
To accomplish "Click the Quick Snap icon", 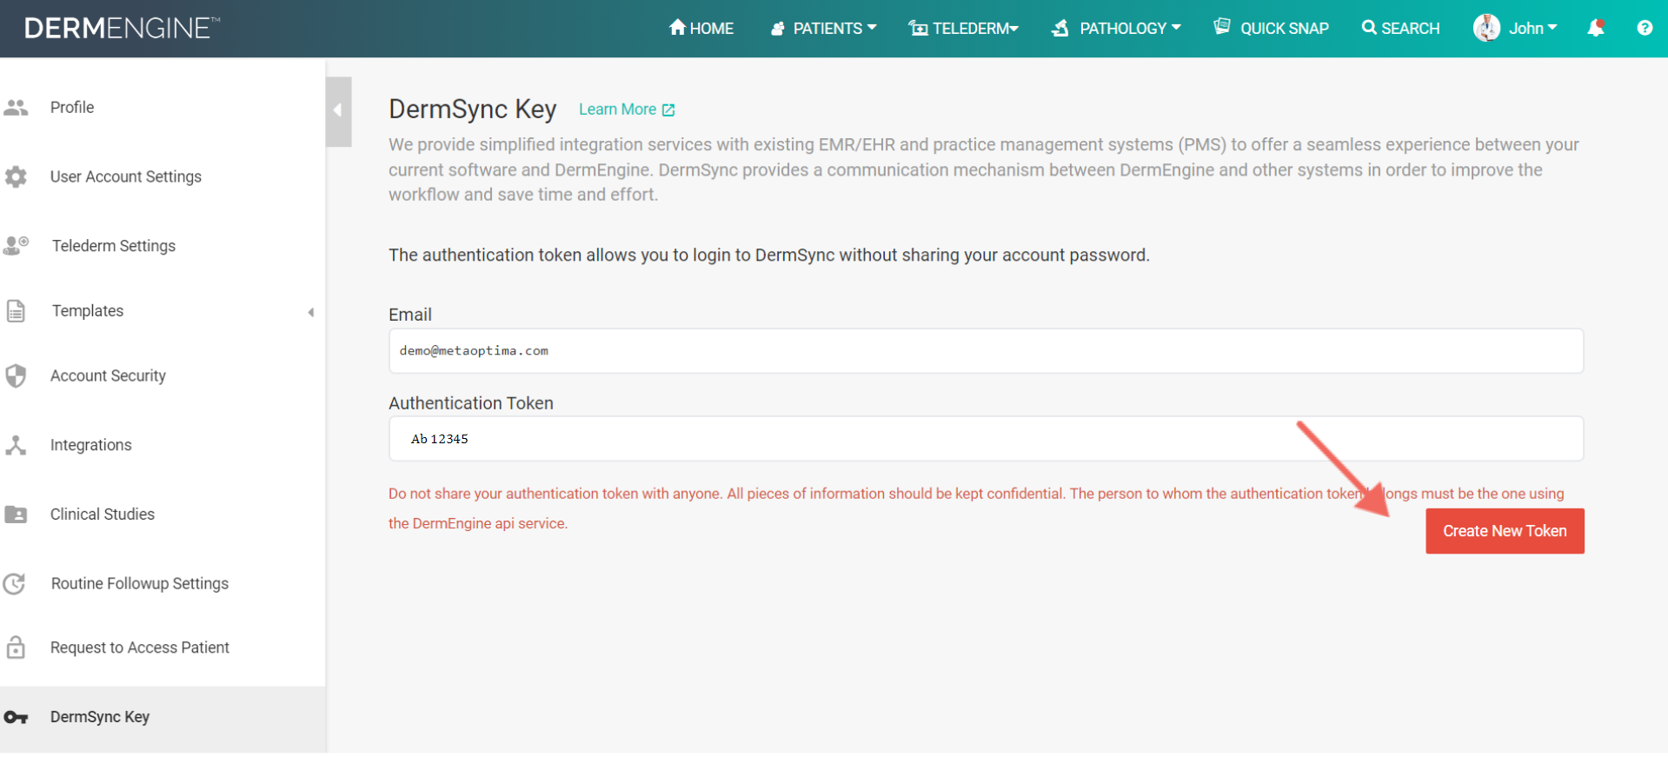I will [1222, 26].
